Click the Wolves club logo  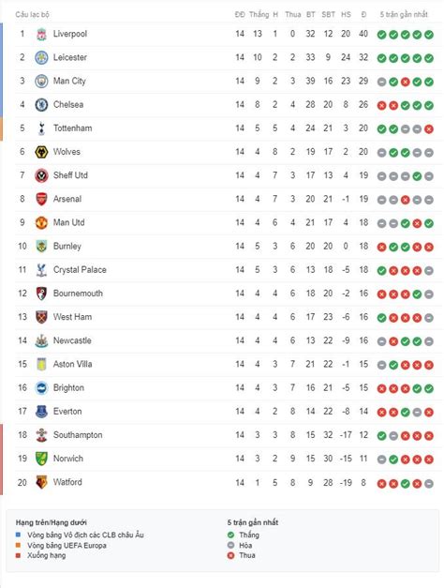(x=41, y=152)
